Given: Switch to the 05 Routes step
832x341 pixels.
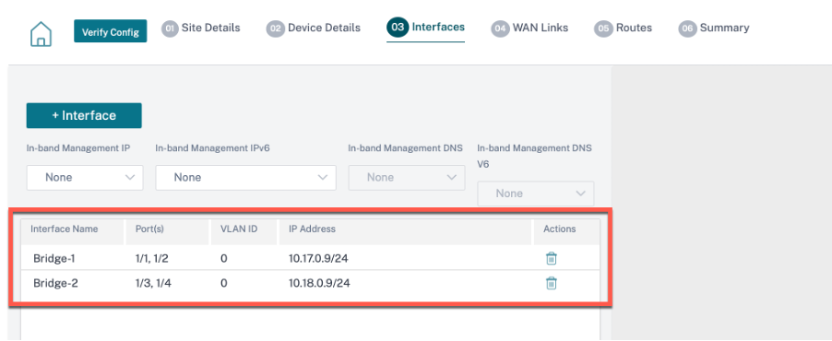Looking at the screenshot, I should tap(624, 28).
